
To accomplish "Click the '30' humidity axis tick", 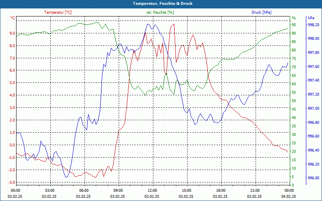I will [294, 135].
